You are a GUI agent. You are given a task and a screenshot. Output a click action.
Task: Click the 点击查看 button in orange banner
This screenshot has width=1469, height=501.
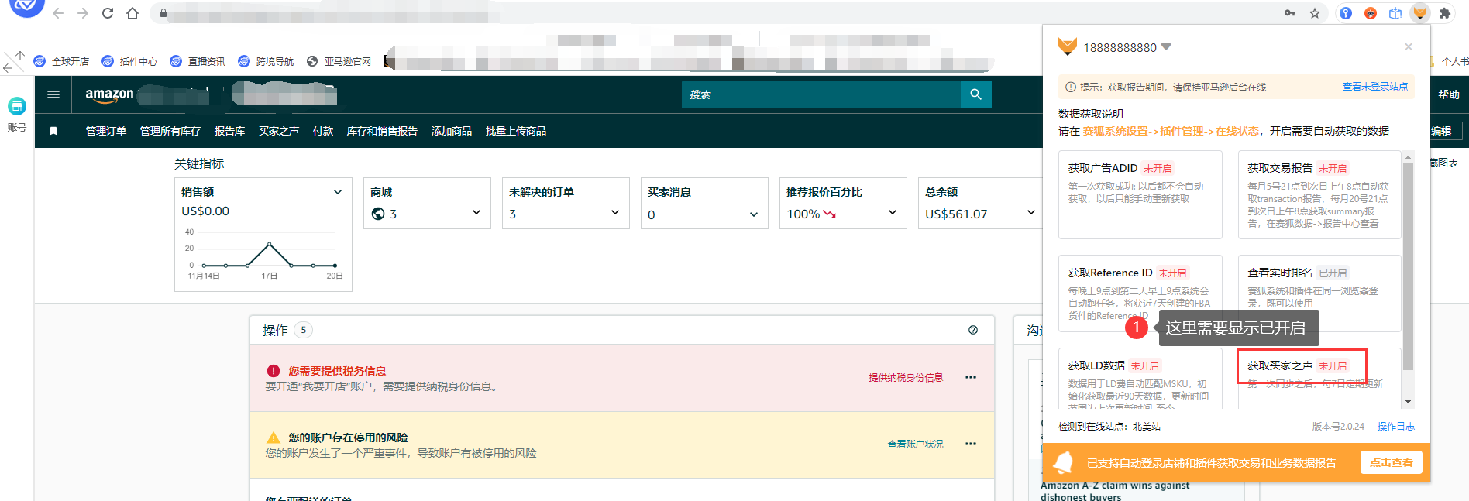1392,462
